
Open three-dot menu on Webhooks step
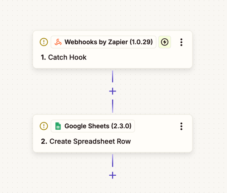point(181,42)
